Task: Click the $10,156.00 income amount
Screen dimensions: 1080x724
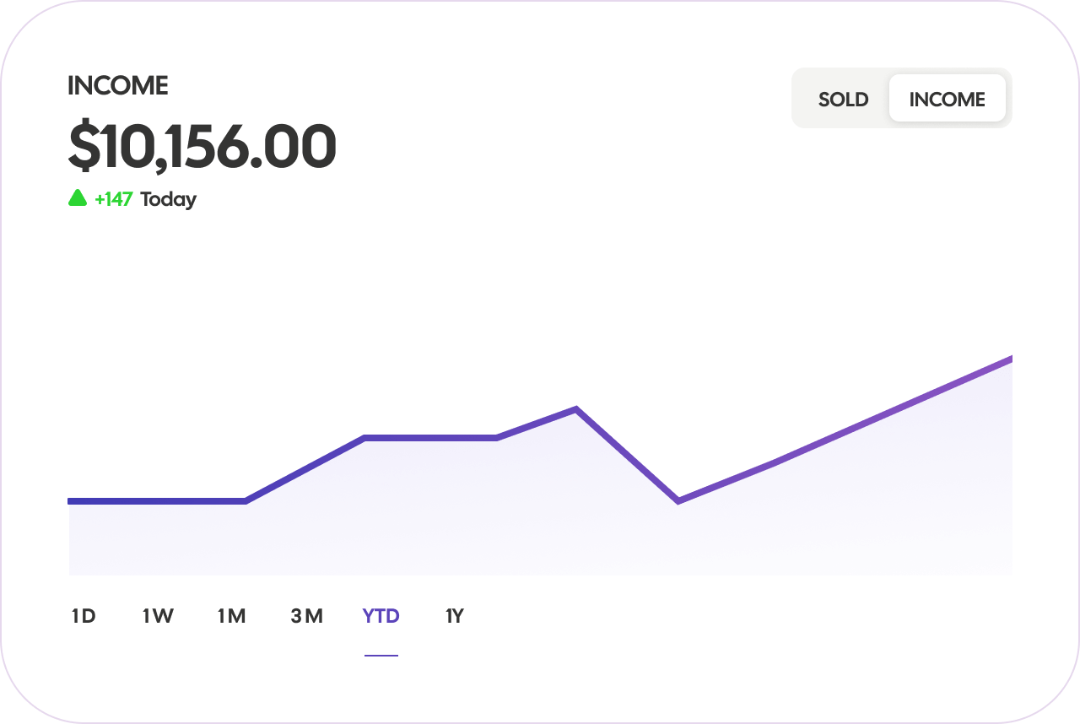Action: tap(202, 147)
